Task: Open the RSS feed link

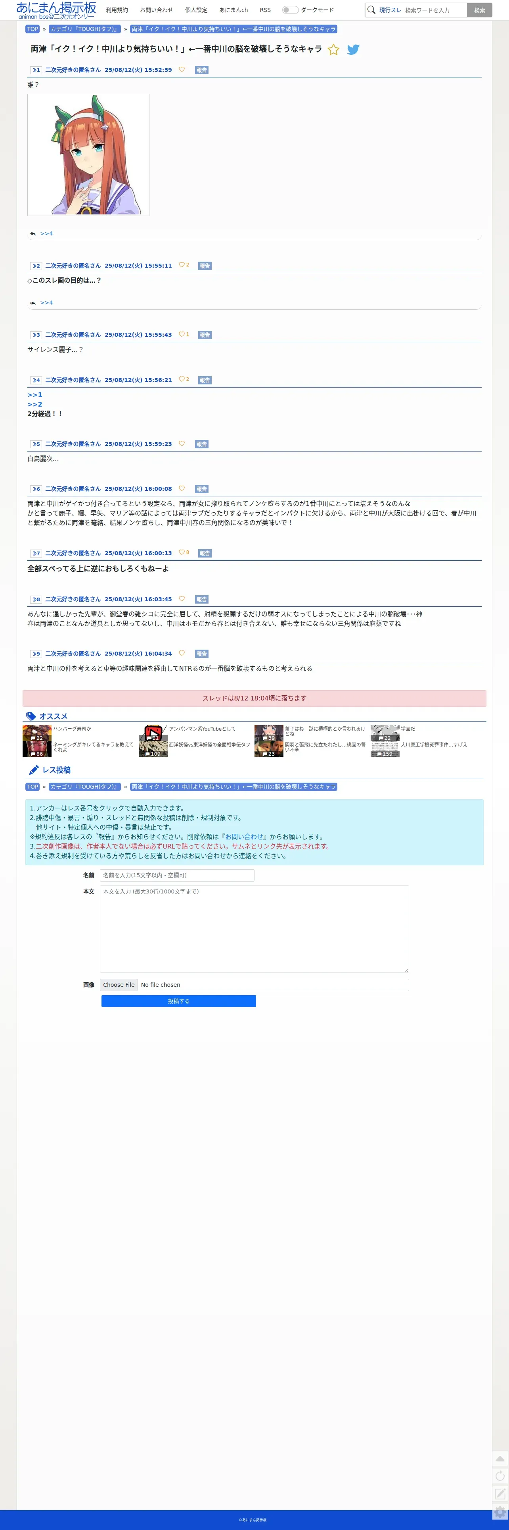Action: (265, 10)
